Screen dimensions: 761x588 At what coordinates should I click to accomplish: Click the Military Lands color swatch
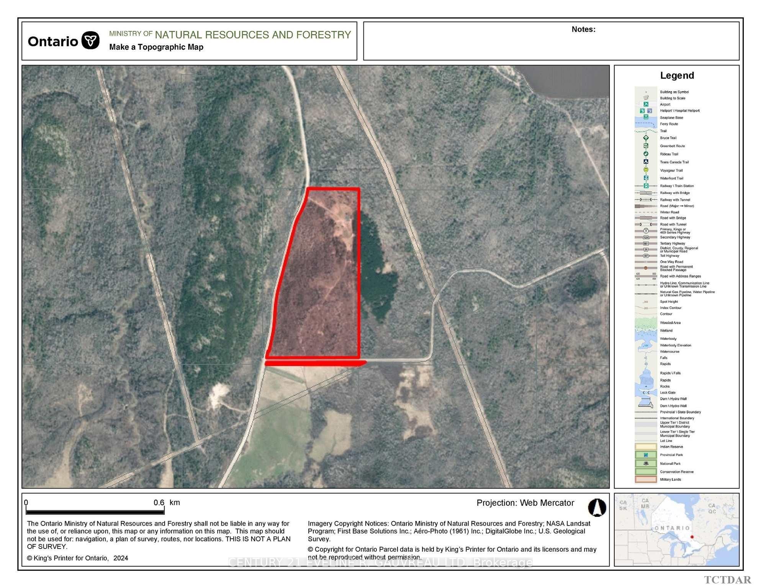(x=646, y=479)
